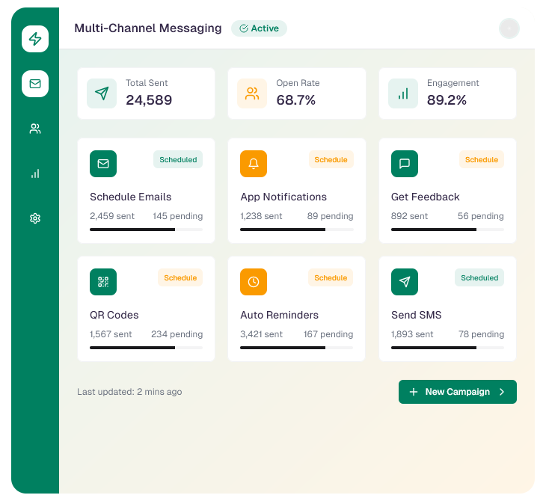Click 1,893 sent on Send SMS

pyautogui.click(x=412, y=334)
